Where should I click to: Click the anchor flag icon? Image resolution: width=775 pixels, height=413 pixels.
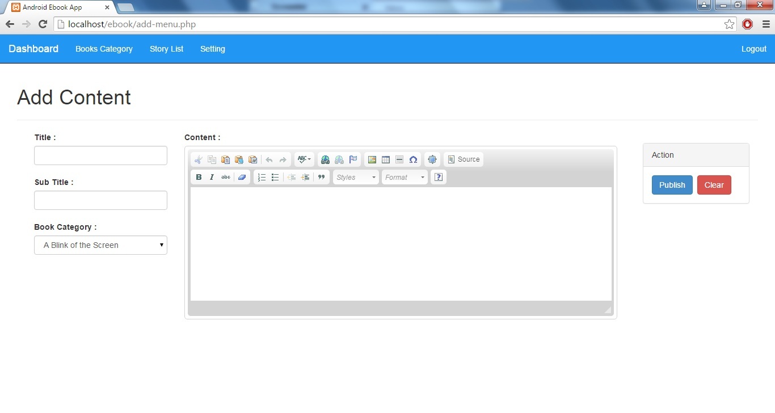point(353,160)
